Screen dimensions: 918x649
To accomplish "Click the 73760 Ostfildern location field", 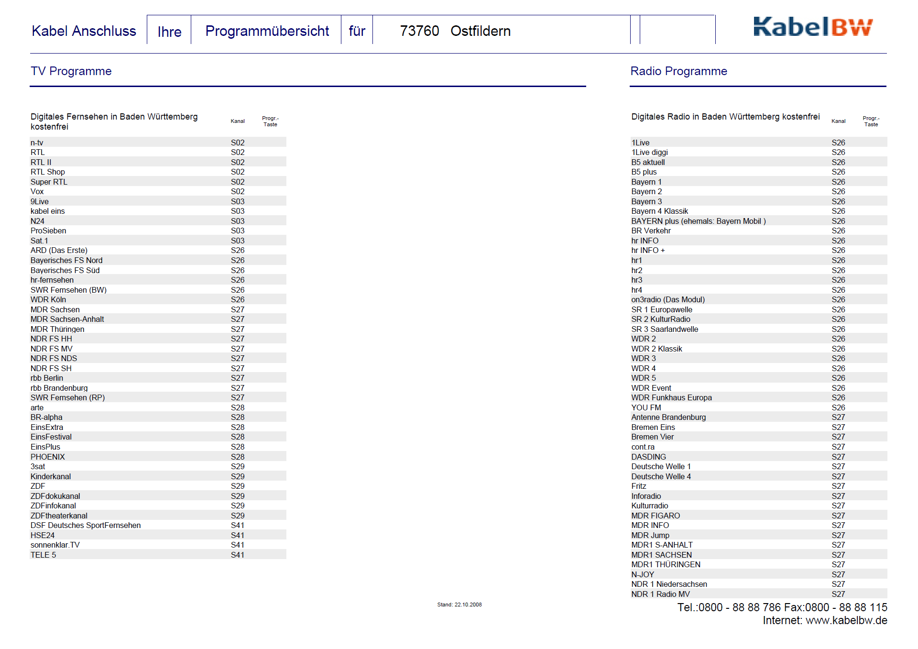I will (x=455, y=31).
